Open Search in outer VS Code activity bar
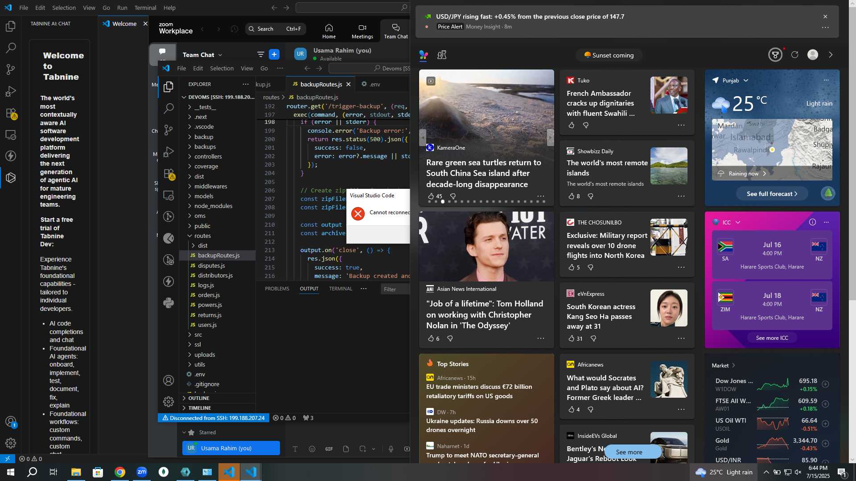Image resolution: width=856 pixels, height=481 pixels. click(x=11, y=48)
